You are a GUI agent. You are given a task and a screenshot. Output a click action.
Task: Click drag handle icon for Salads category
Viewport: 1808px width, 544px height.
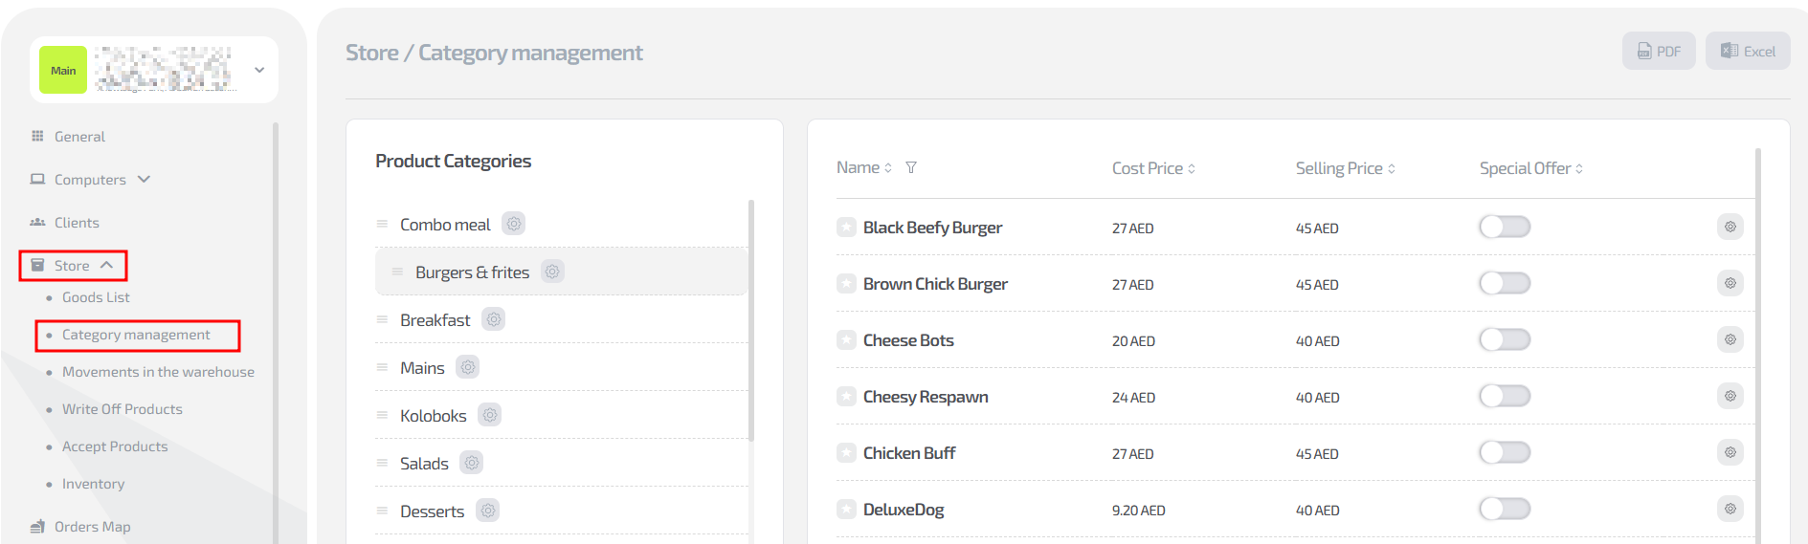(382, 463)
